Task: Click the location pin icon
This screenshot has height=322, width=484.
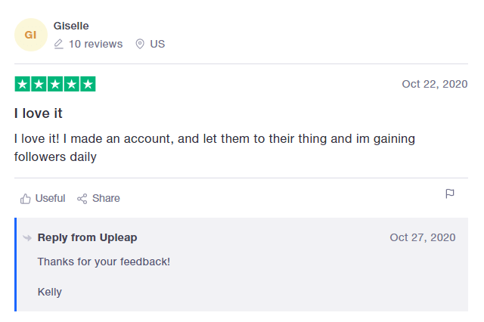Action: [140, 44]
